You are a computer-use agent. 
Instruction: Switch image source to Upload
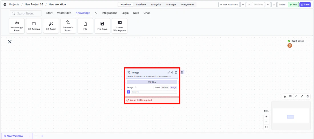[157, 87]
